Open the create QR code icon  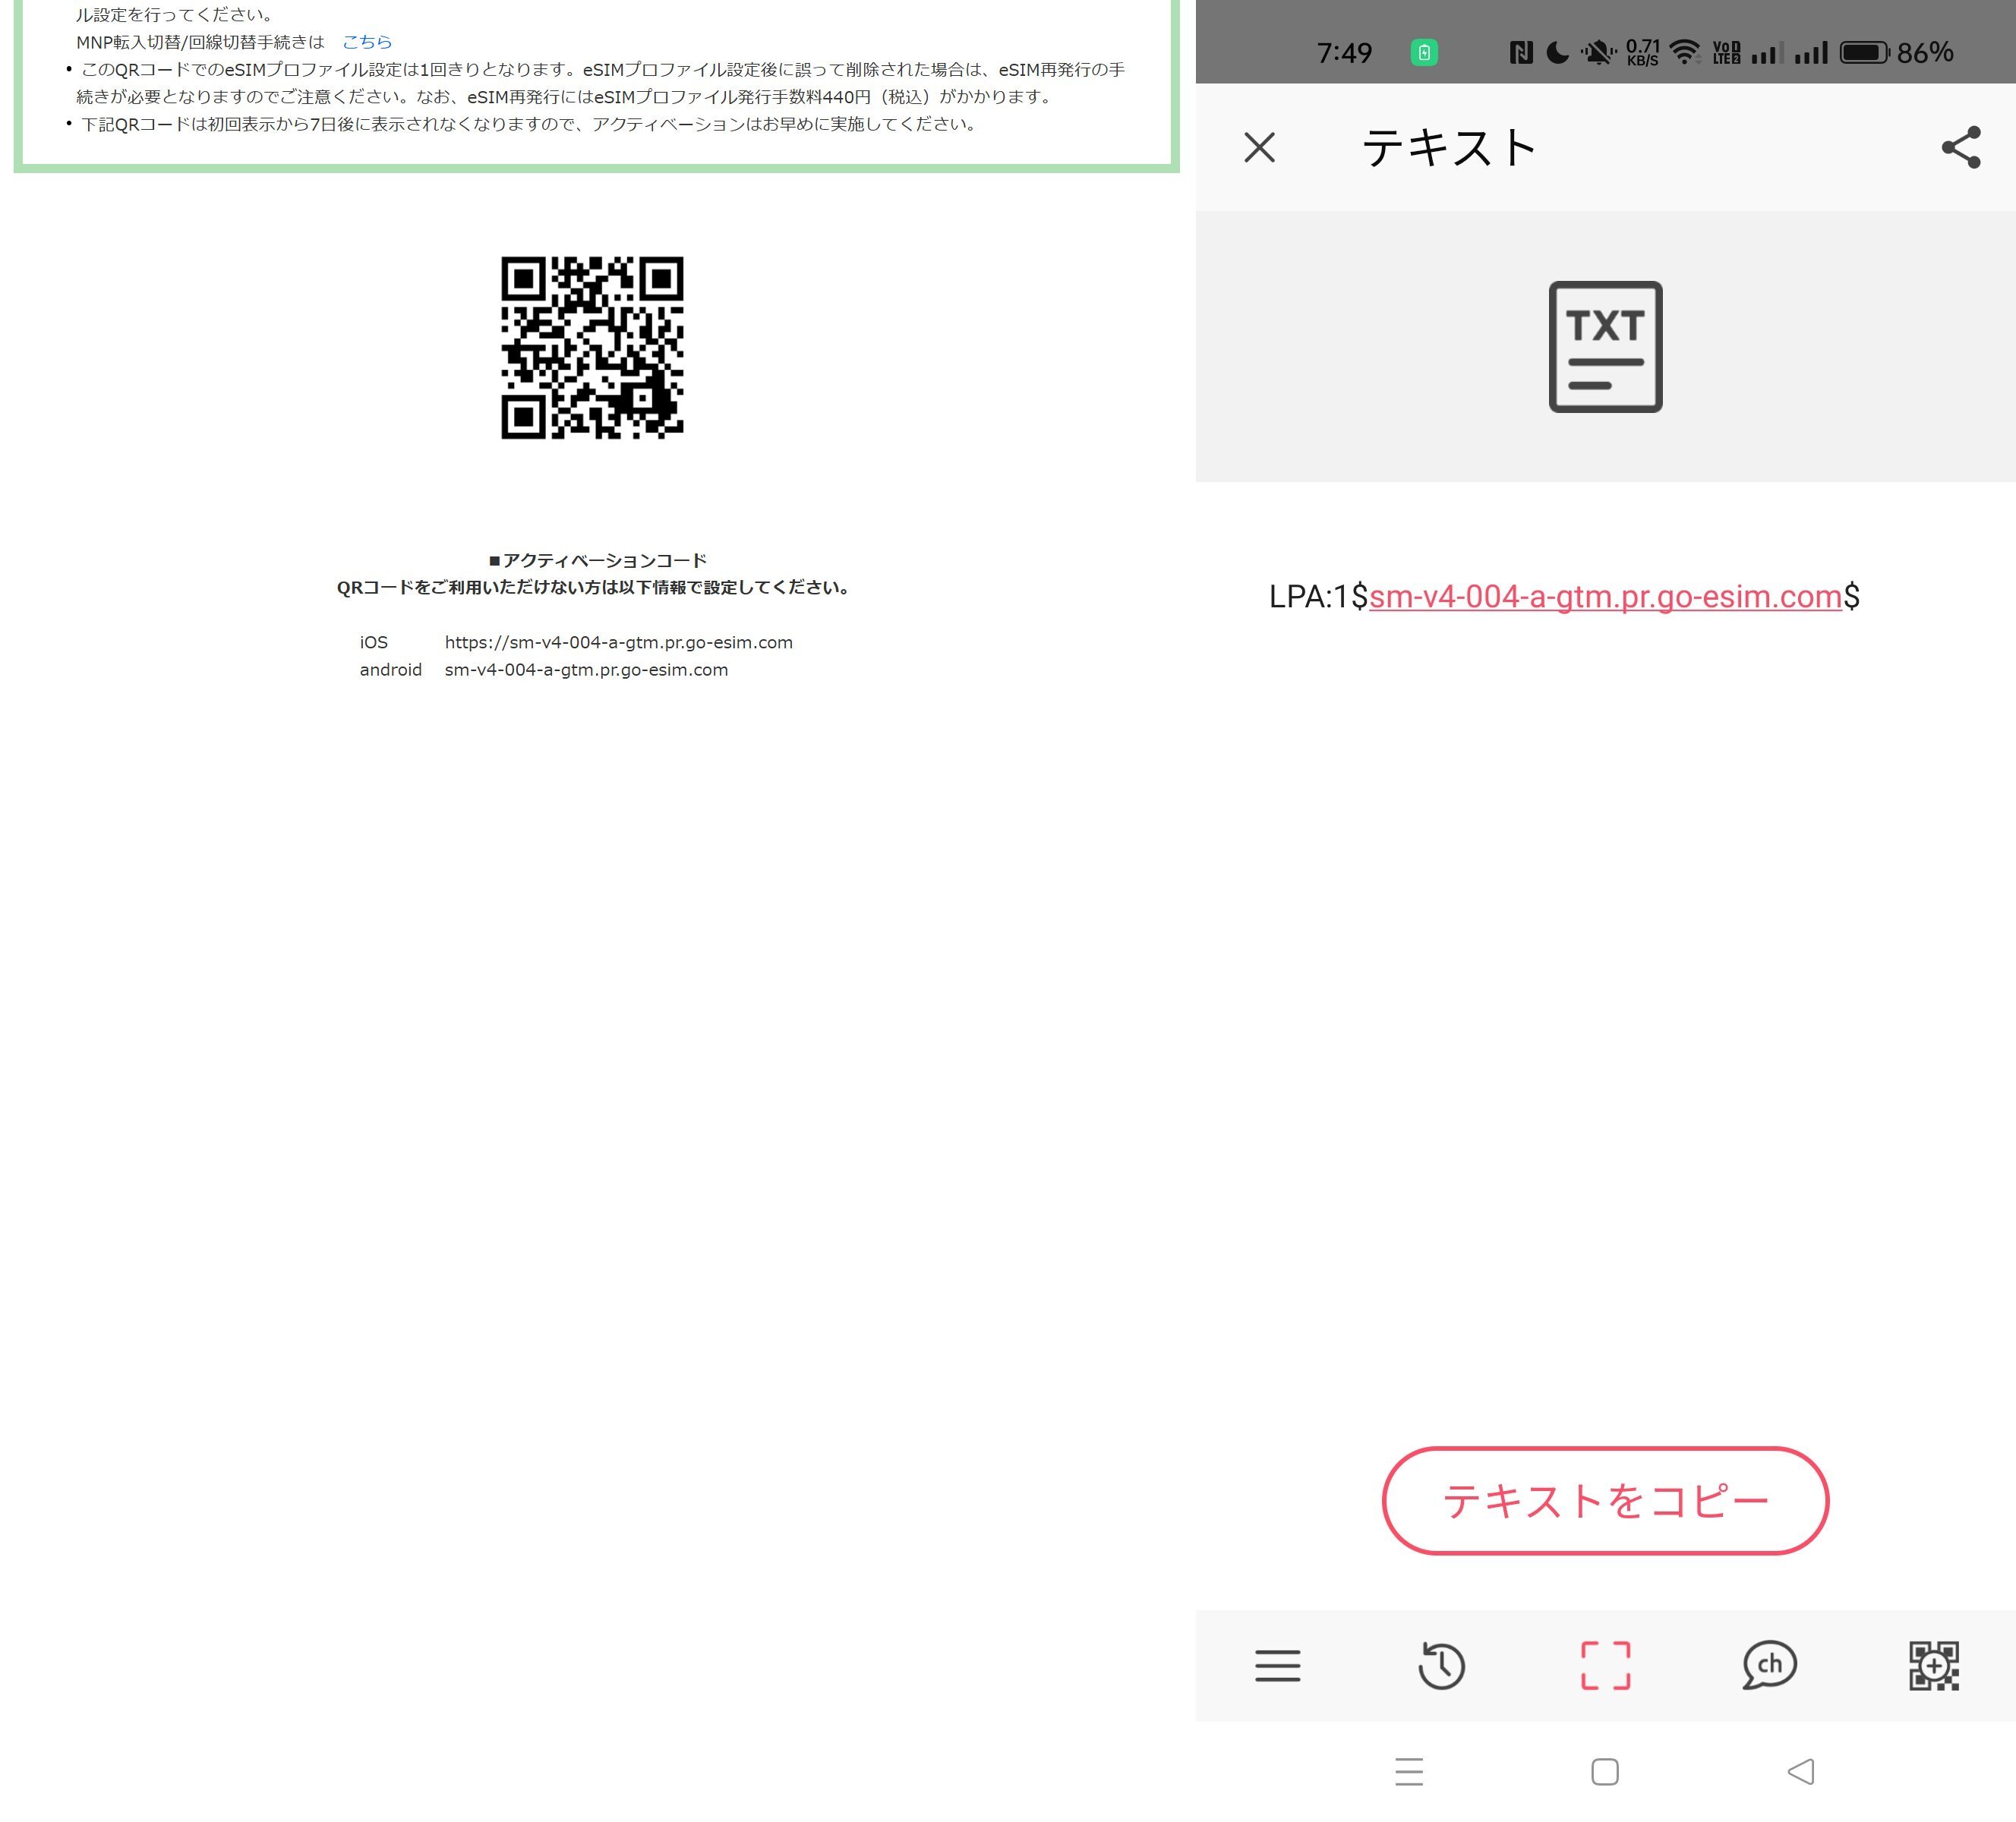1933,1665
